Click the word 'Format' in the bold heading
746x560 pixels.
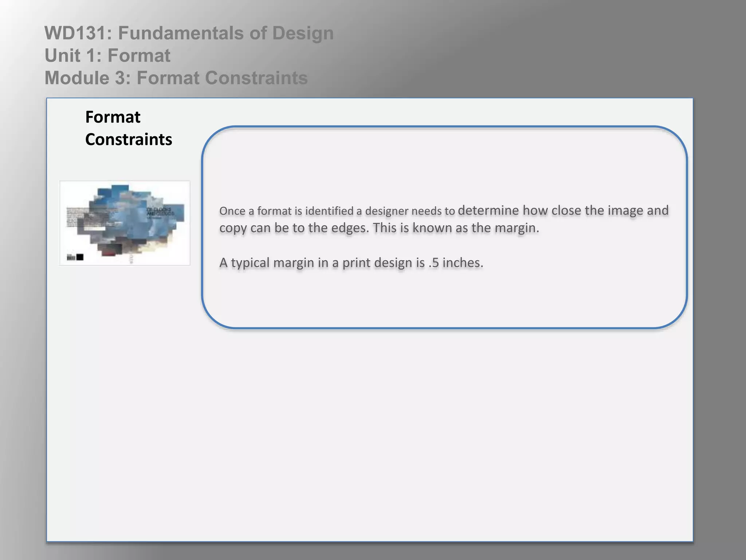113,117
